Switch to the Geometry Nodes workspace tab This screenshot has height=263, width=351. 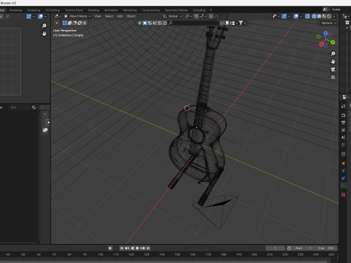[x=176, y=10]
